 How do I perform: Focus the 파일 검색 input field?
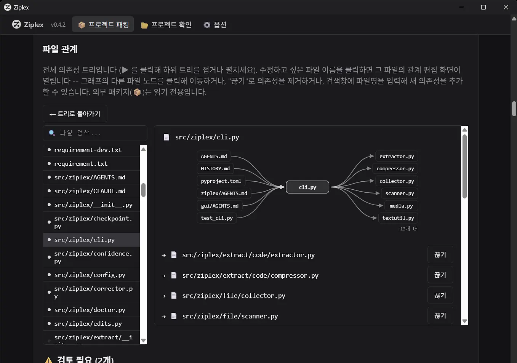click(x=95, y=133)
